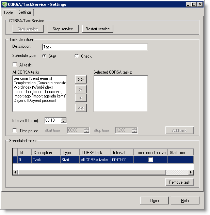The width and height of the screenshot is (210, 215).
Task: Click scheduled tasks scrollbar right arrow
Action: click(x=191, y=172)
